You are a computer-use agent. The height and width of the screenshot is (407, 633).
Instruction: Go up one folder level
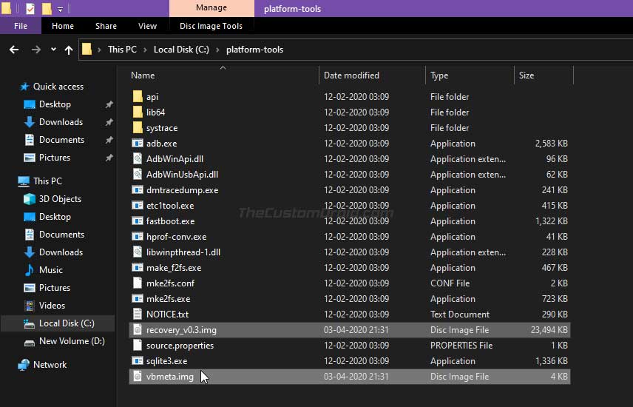point(69,50)
